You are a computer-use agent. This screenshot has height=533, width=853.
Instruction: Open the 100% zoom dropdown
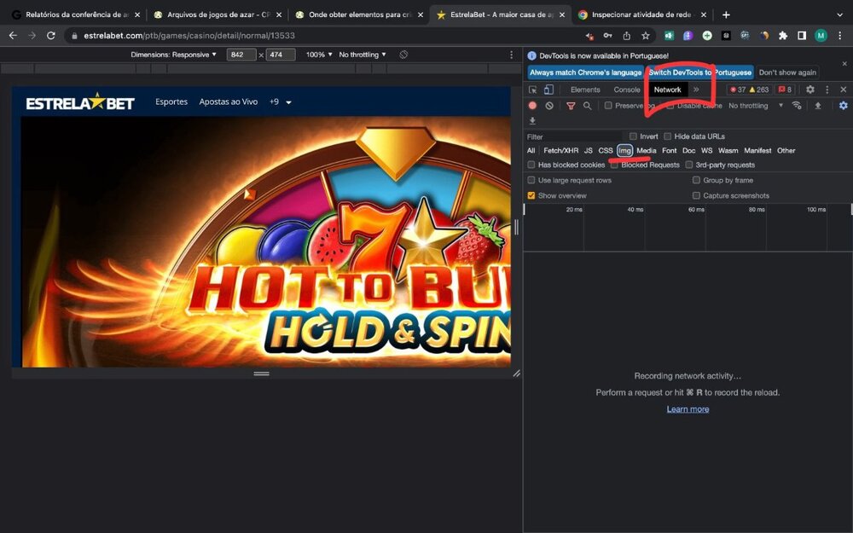(319, 55)
